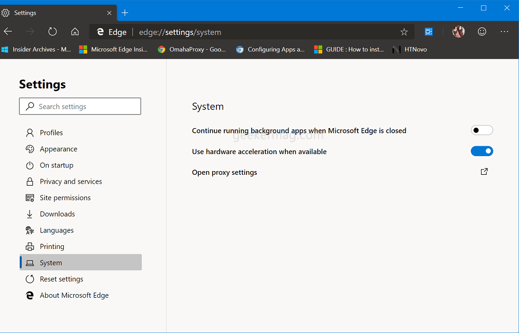The width and height of the screenshot is (519, 333).
Task: Open the GUIDE How to install bookmark
Action: [x=349, y=50]
